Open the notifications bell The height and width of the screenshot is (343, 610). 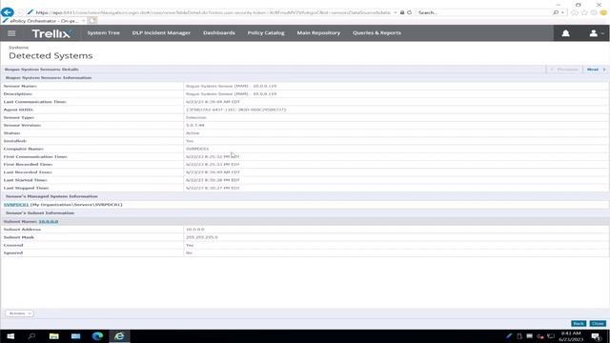565,33
